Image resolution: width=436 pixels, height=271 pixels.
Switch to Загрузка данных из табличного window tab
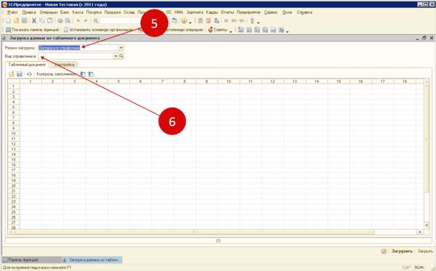92,259
